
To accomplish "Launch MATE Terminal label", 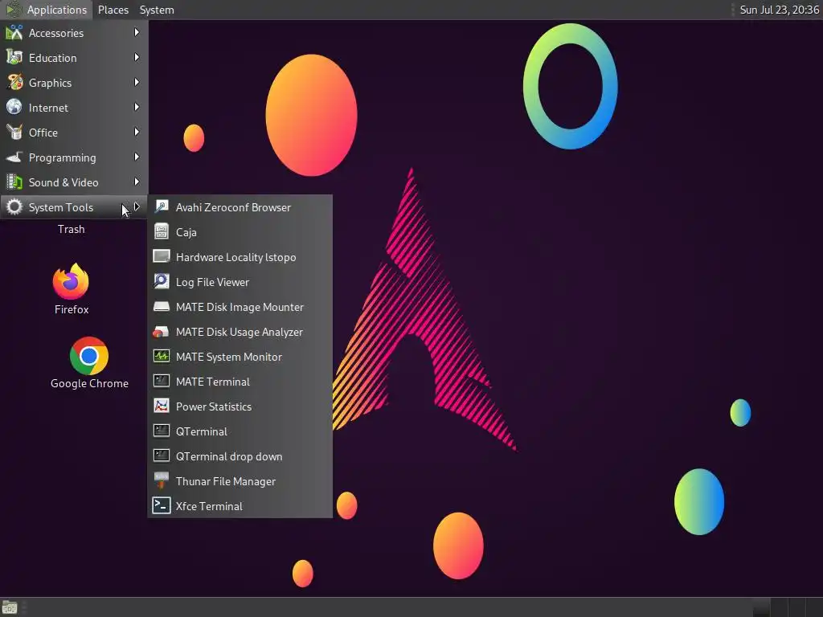I will [x=212, y=382].
